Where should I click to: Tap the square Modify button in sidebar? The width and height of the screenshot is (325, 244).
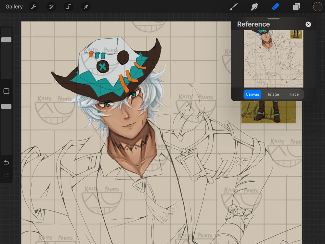point(6,91)
